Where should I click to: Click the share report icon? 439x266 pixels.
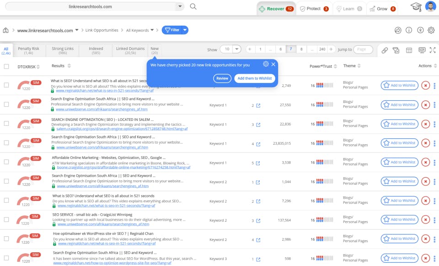click(x=397, y=30)
